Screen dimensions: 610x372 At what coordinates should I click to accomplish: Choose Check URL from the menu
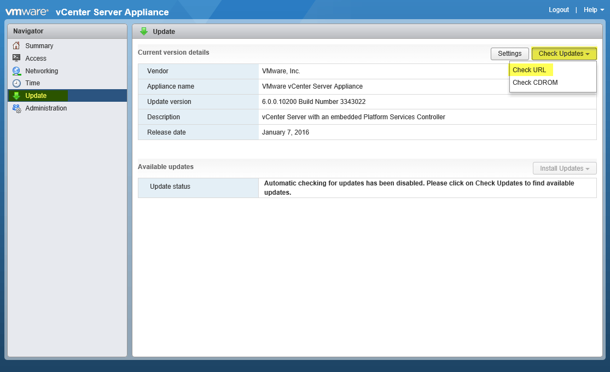(x=529, y=69)
